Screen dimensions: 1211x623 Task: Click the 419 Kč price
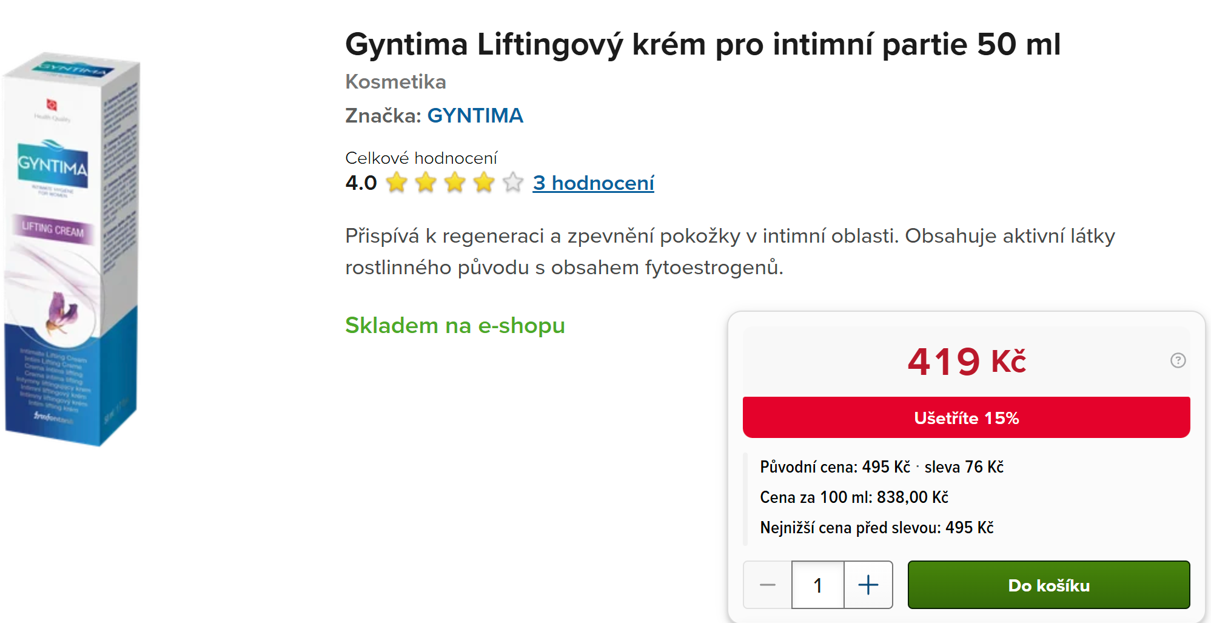tap(966, 361)
